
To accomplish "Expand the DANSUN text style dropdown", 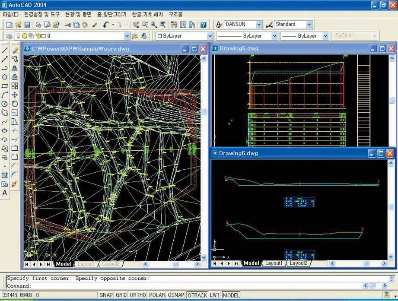I will 259,25.
